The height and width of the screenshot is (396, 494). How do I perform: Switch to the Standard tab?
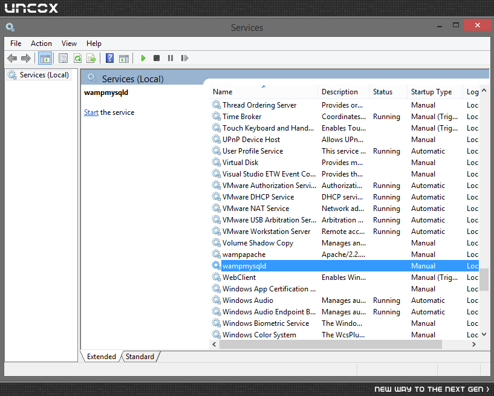[140, 357]
